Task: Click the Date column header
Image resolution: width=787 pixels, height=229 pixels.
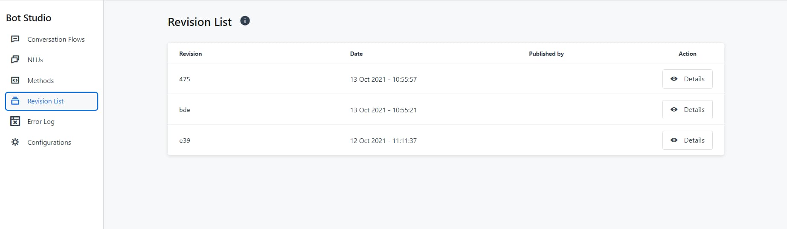Action: pos(356,54)
